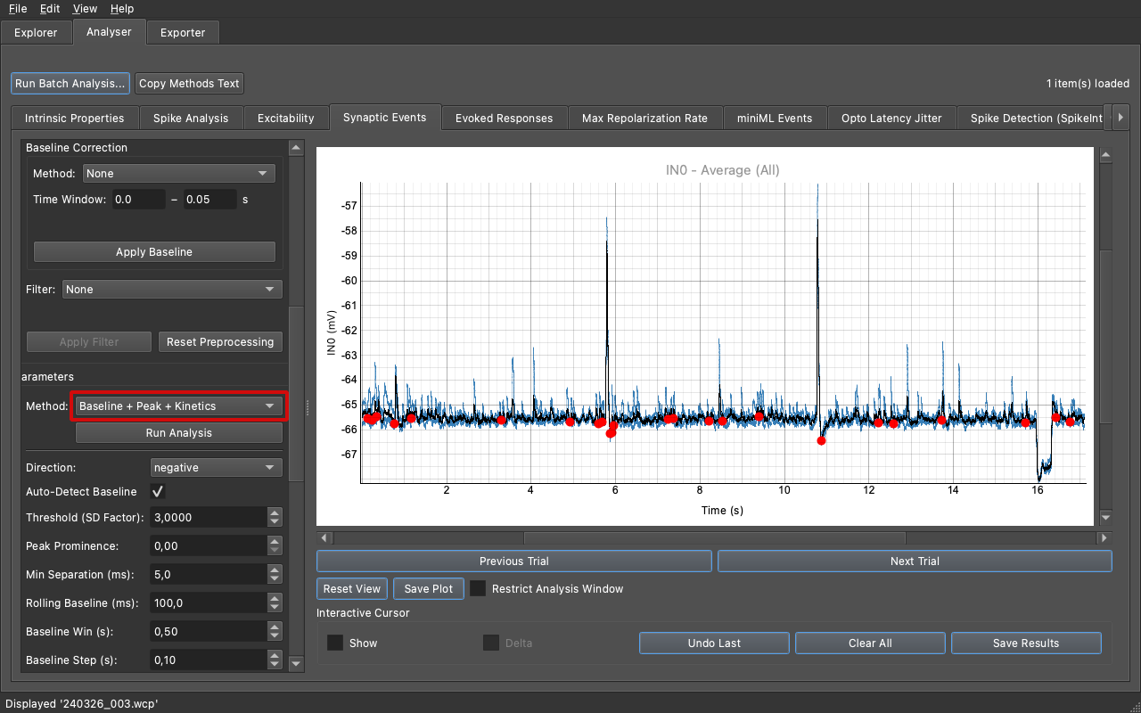Click the plot title IN0 - Average (All)
This screenshot has height=713, width=1141.
click(722, 170)
